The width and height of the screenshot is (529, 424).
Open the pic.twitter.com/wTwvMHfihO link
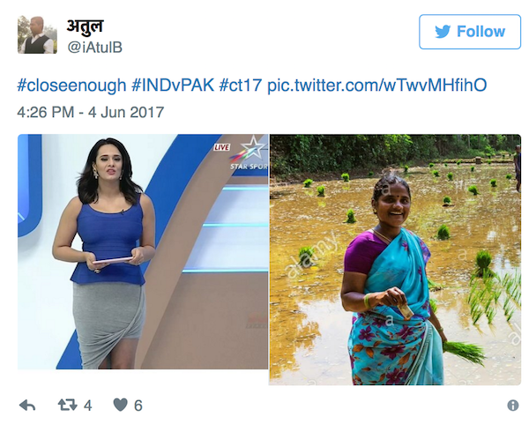tap(376, 85)
